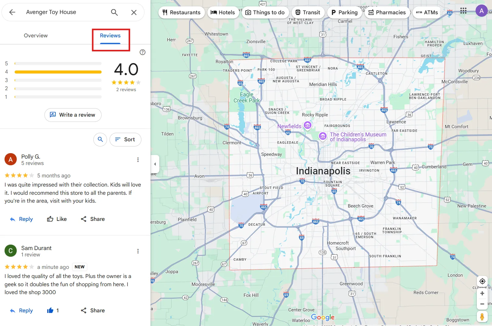Toggle the Restaurants filter chip

[182, 12]
